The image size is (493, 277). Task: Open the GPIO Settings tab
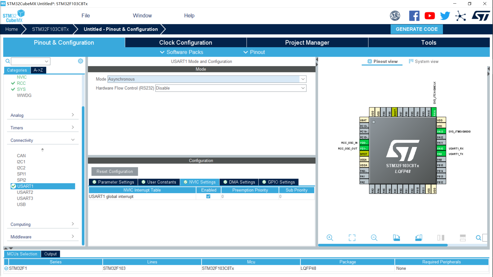[279, 182]
